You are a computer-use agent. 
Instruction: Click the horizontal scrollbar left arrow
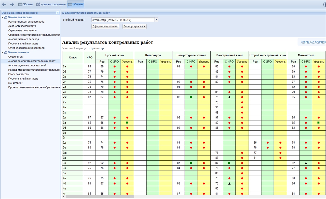(x=64, y=197)
